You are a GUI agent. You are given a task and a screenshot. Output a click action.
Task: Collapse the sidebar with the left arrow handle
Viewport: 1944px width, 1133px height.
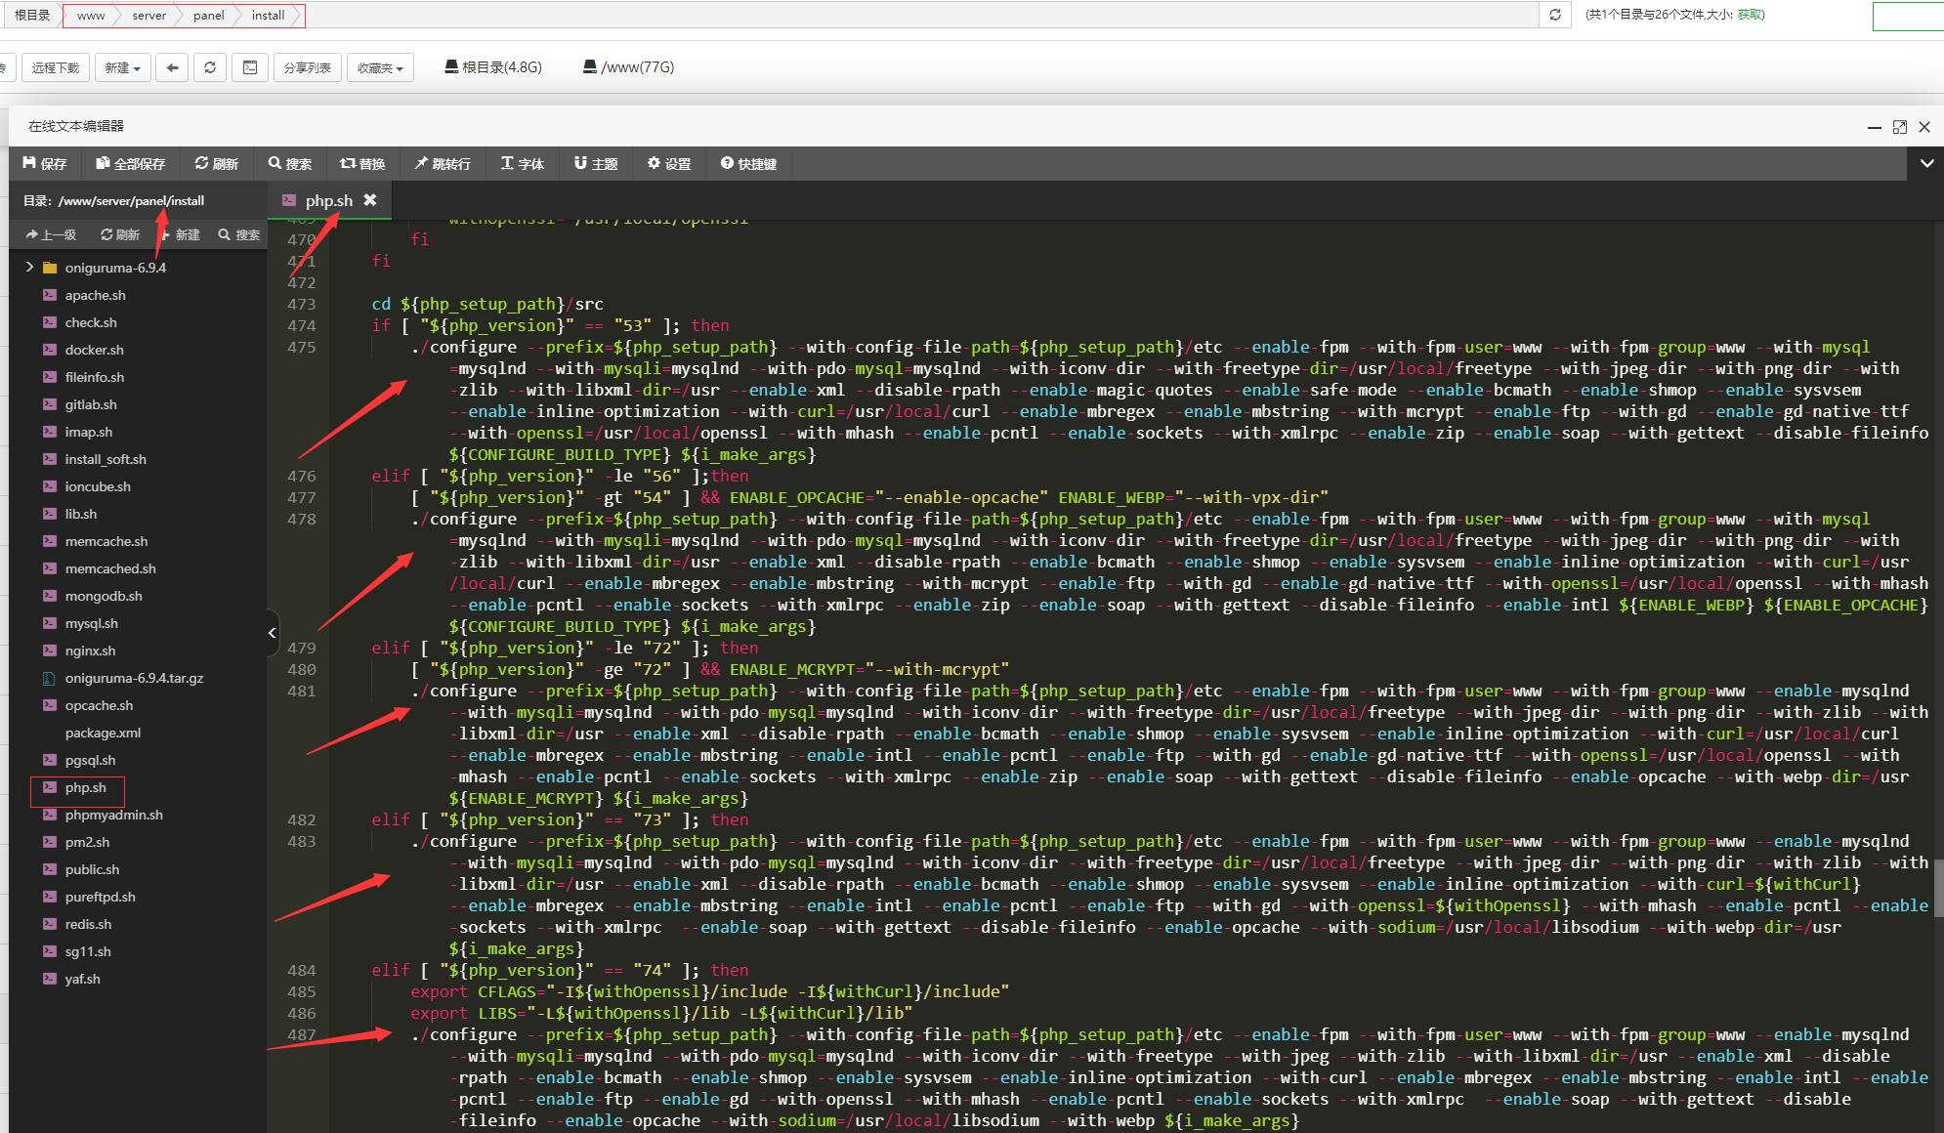[x=273, y=633]
